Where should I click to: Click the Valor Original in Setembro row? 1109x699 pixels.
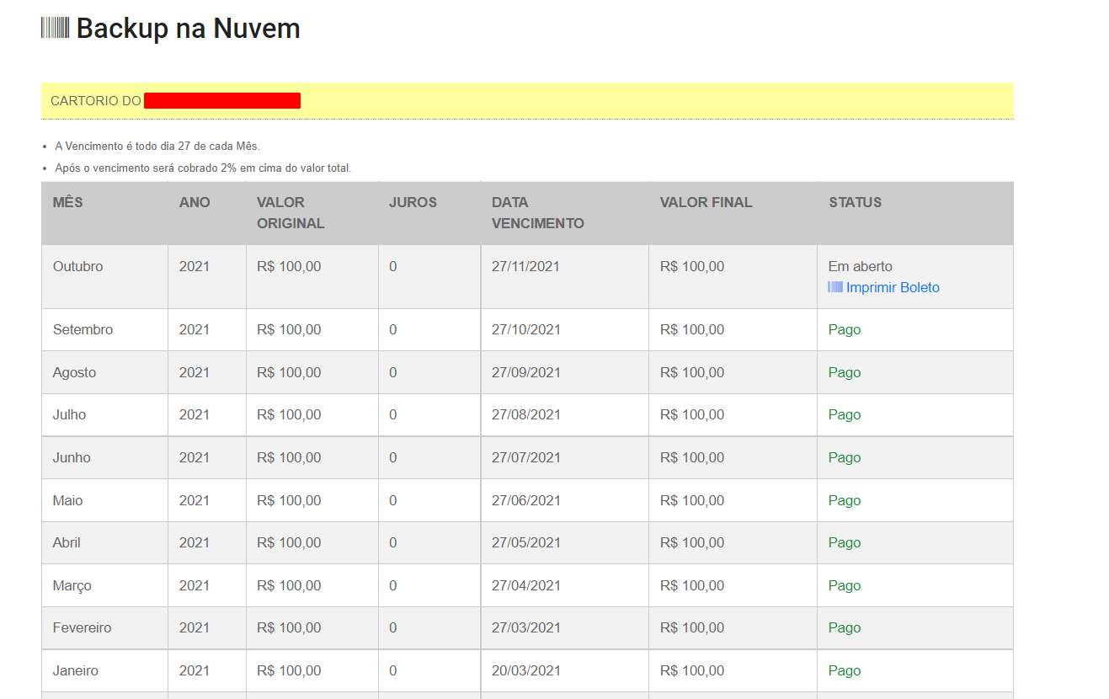289,329
